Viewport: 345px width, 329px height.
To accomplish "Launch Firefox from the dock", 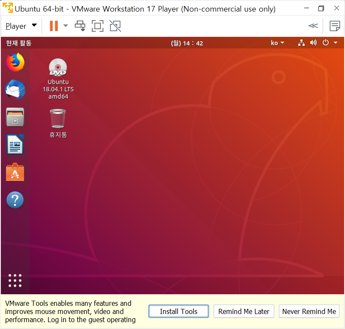I will [x=15, y=62].
